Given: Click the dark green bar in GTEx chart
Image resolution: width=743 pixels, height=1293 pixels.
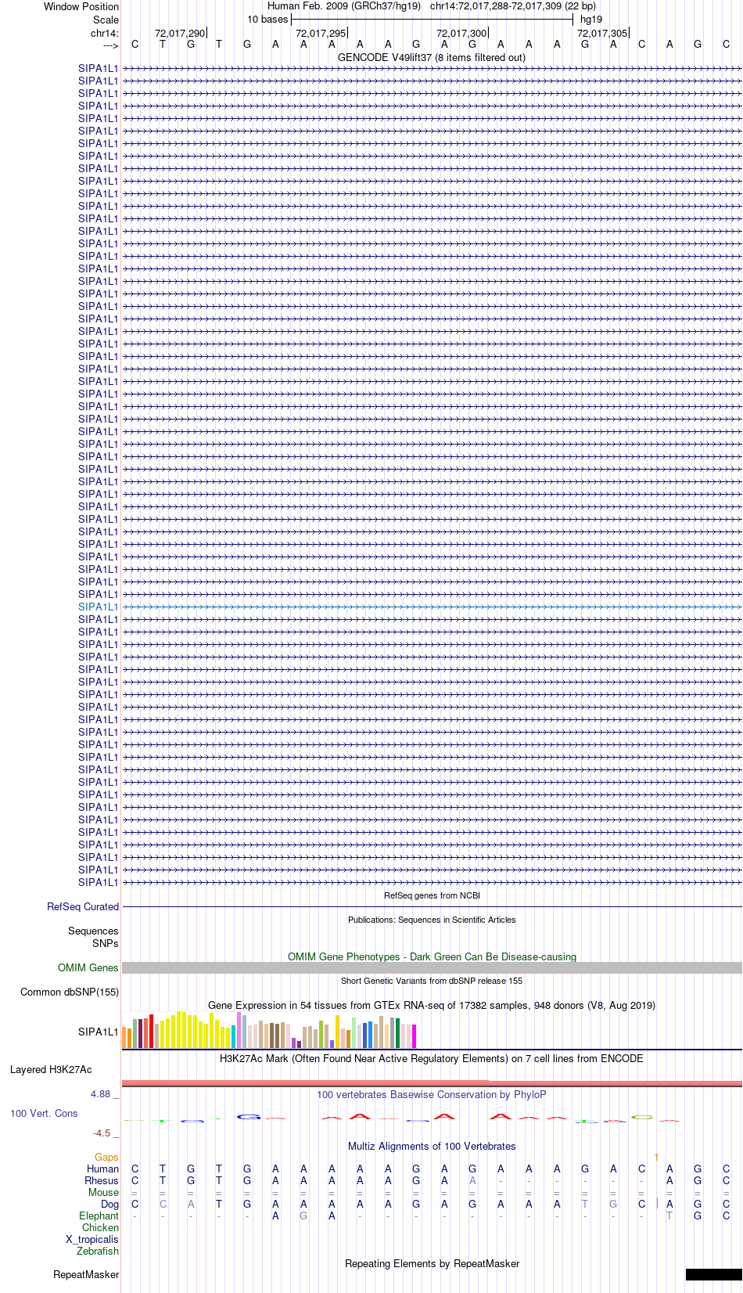Looking at the screenshot, I should (x=397, y=1033).
